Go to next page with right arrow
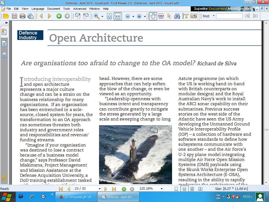The width and height of the screenshot is (269, 202). [49, 16]
